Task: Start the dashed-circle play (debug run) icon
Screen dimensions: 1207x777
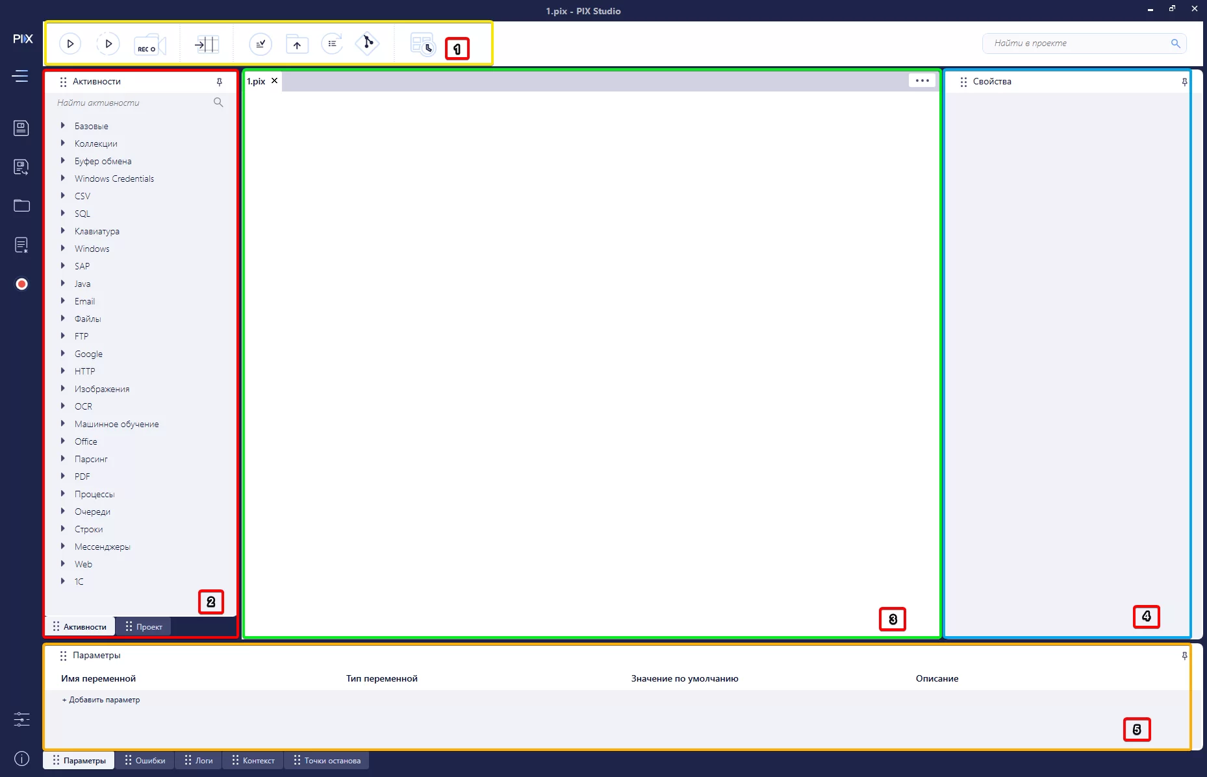Action: tap(108, 43)
